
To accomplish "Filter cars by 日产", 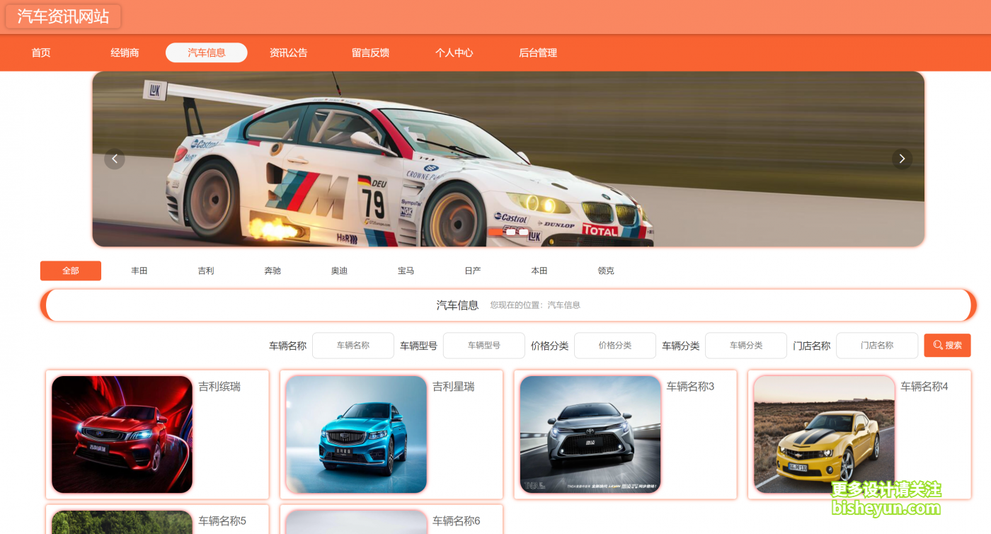I will [473, 271].
